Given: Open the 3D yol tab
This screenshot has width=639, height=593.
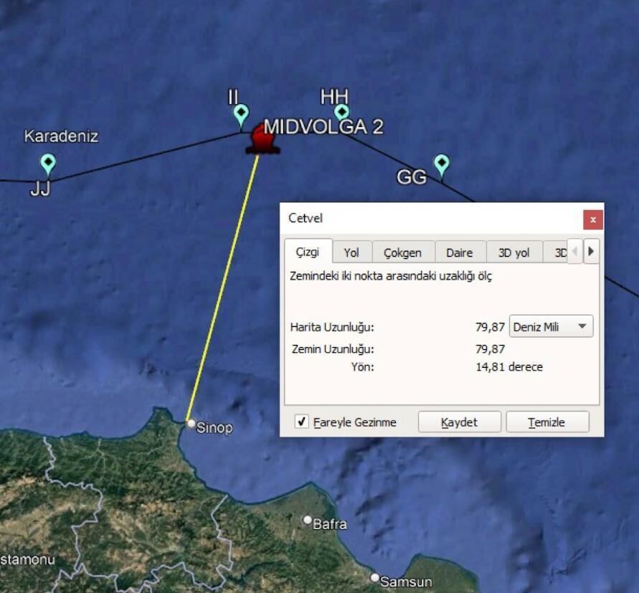Looking at the screenshot, I should coord(514,252).
